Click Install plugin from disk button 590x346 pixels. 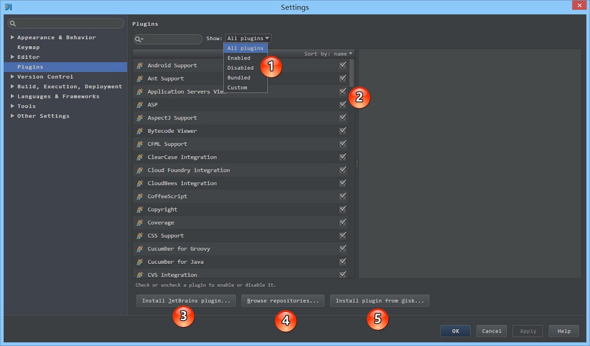click(380, 300)
